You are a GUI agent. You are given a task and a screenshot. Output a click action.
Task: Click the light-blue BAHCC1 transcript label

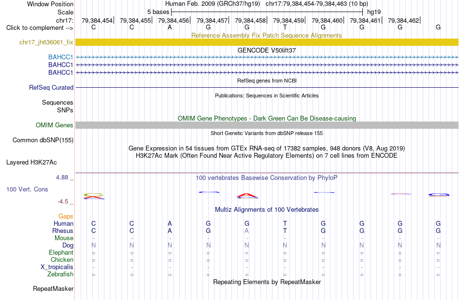[60, 57]
